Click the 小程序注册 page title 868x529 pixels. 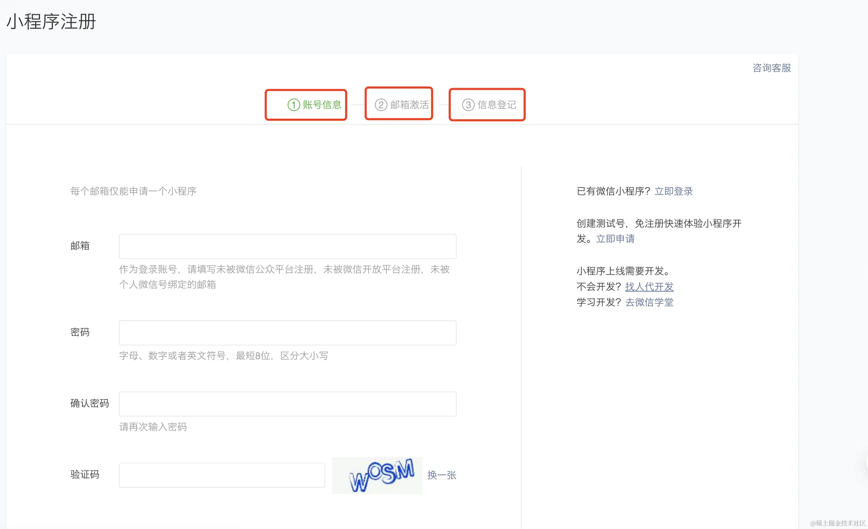[51, 22]
